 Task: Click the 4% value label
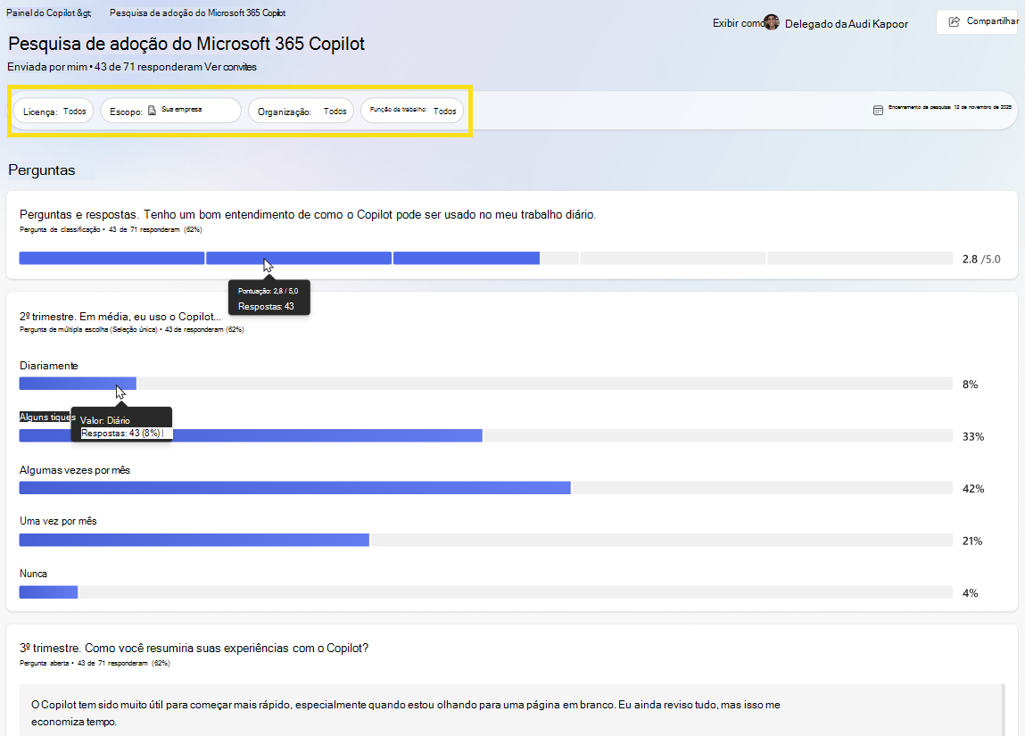point(970,593)
